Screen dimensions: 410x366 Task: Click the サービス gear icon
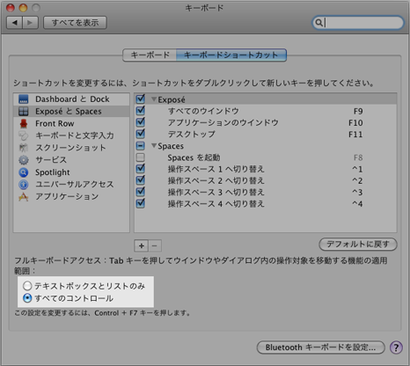(x=24, y=160)
